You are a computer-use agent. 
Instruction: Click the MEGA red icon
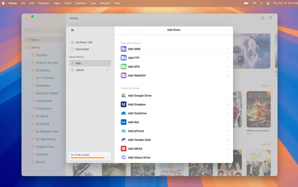coord(123,149)
